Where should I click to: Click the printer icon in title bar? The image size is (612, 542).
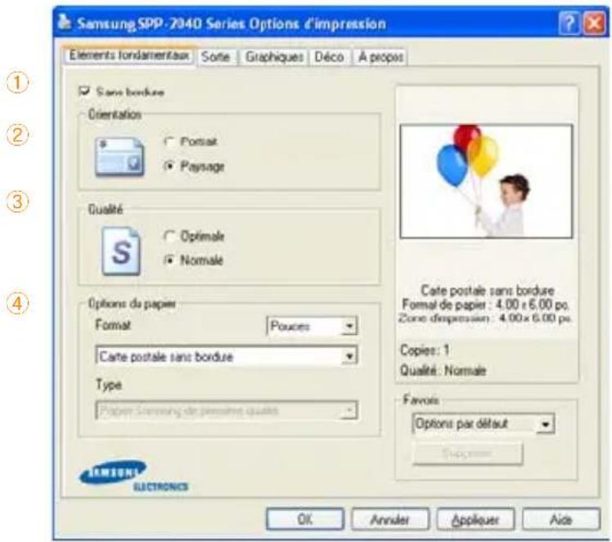65,23
